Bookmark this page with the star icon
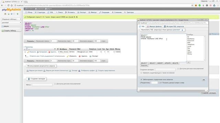The width and height of the screenshot is (220, 123). pyautogui.click(x=192, y=5)
